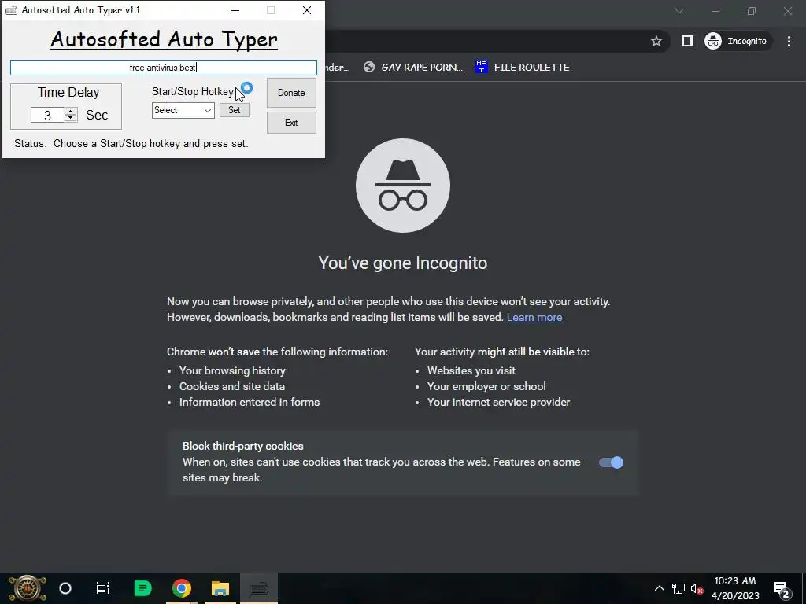Open the clock showing 10:23 AM

point(735,588)
